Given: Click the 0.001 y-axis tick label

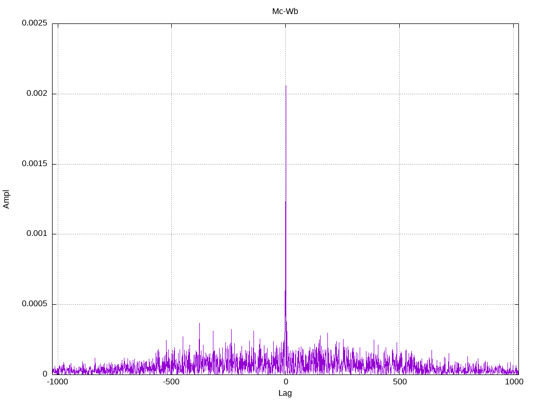Looking at the screenshot, I should pos(36,234).
